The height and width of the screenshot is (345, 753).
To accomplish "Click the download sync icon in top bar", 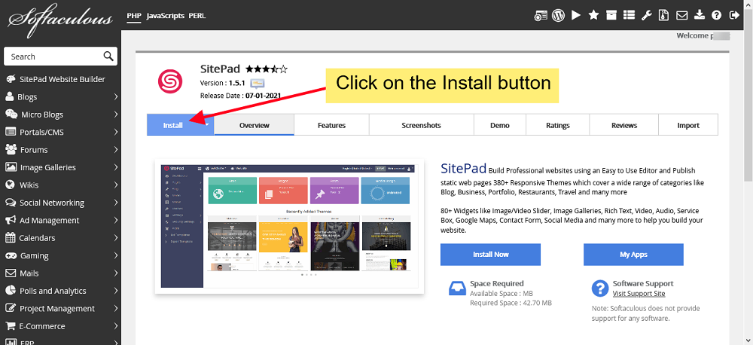I will coord(700,15).
